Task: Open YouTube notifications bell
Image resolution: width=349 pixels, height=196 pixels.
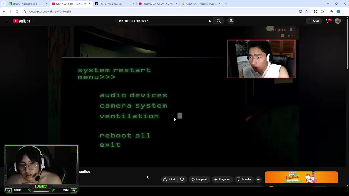Action: pos(328,21)
